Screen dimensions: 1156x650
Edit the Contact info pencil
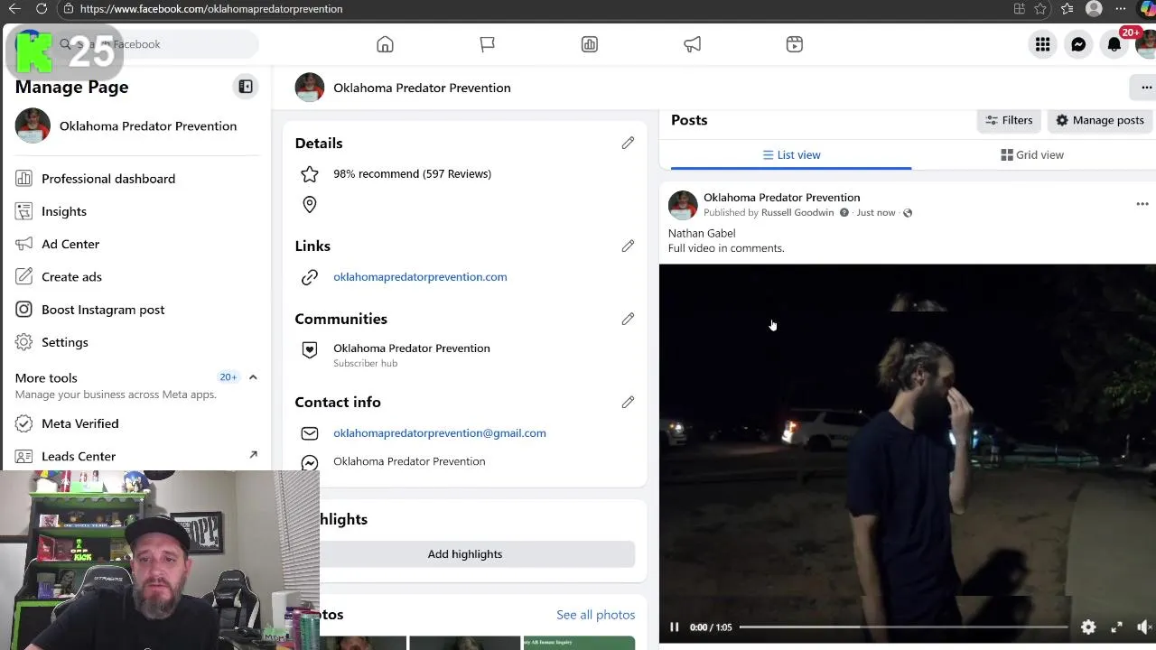628,402
